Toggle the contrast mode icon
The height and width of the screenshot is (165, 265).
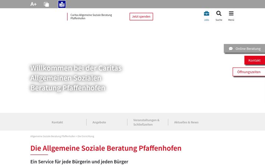[x=46, y=4]
